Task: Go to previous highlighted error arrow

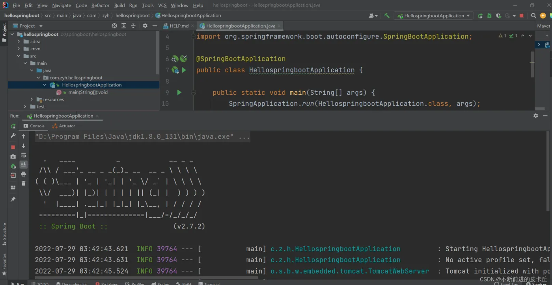Action: click(x=523, y=36)
